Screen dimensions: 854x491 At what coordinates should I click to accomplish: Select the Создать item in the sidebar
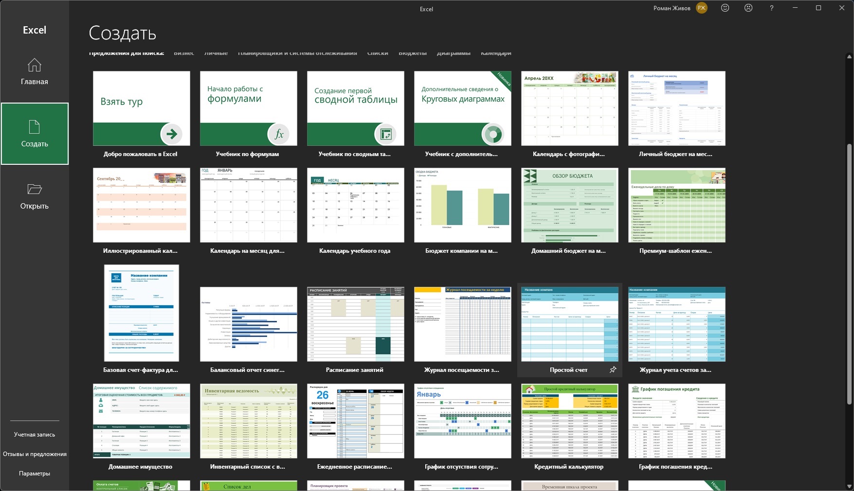pyautogui.click(x=35, y=134)
